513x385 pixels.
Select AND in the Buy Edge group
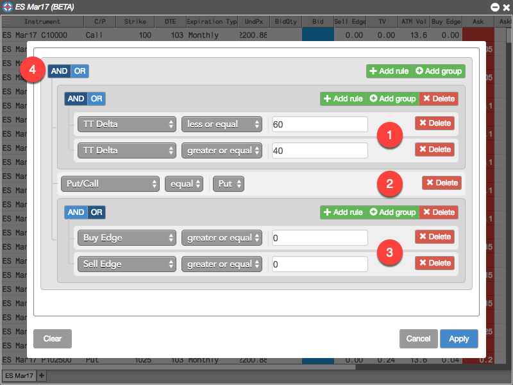(76, 212)
